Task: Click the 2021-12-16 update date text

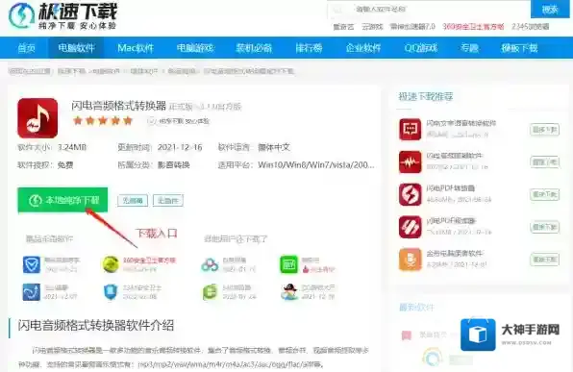Action: click(x=180, y=147)
